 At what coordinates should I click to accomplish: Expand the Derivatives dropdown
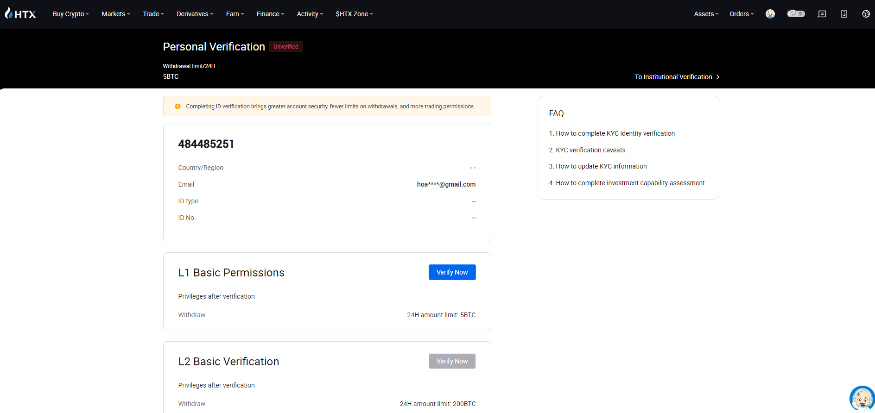195,14
